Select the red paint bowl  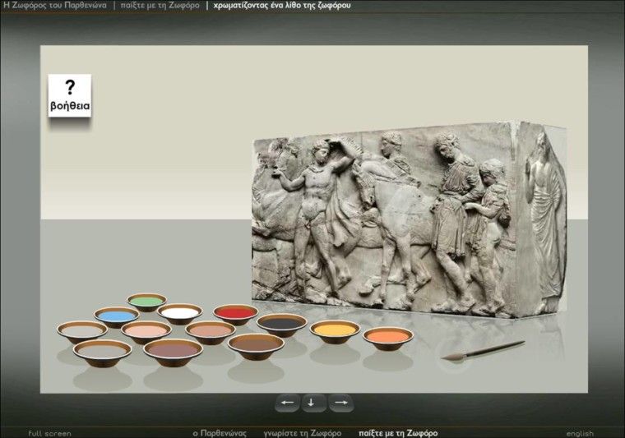[235, 312]
